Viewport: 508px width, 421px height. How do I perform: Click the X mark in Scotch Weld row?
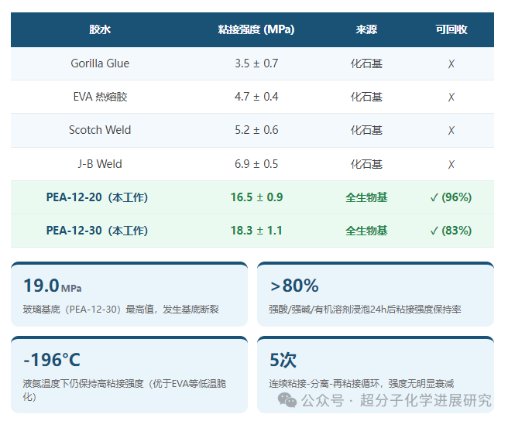tap(451, 131)
